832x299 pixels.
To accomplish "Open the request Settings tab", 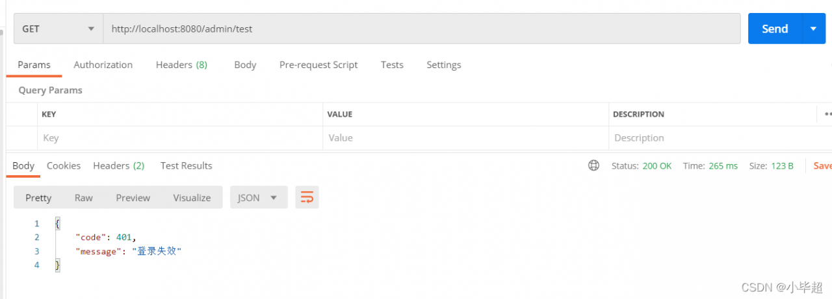I will tap(443, 65).
